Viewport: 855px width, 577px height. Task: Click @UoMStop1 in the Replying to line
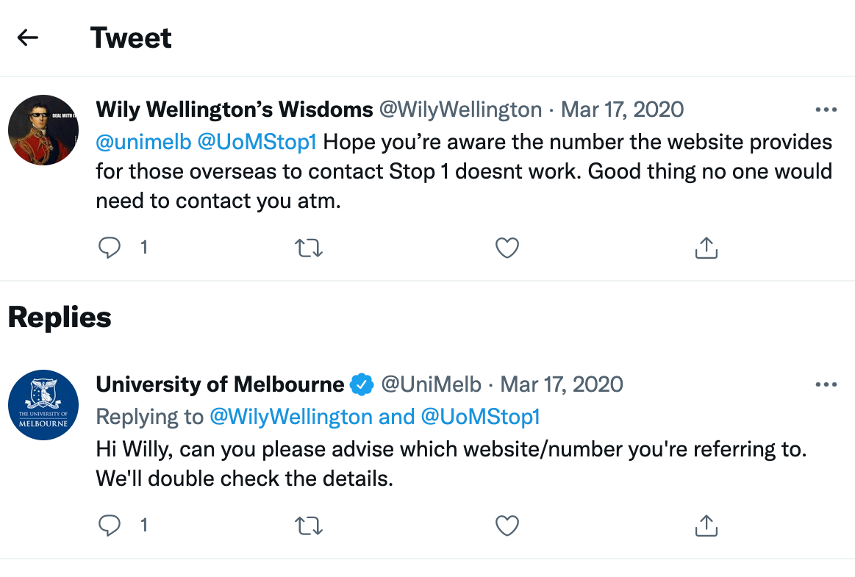[x=480, y=417]
